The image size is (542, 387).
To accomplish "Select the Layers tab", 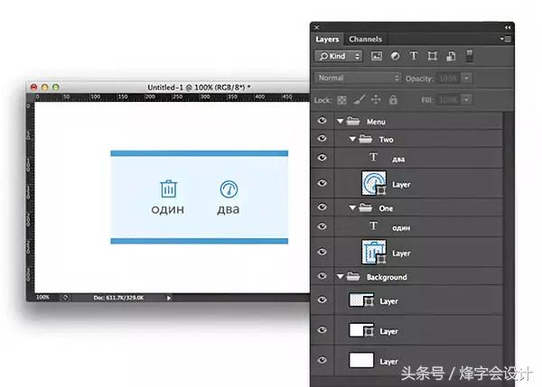I will coord(327,40).
